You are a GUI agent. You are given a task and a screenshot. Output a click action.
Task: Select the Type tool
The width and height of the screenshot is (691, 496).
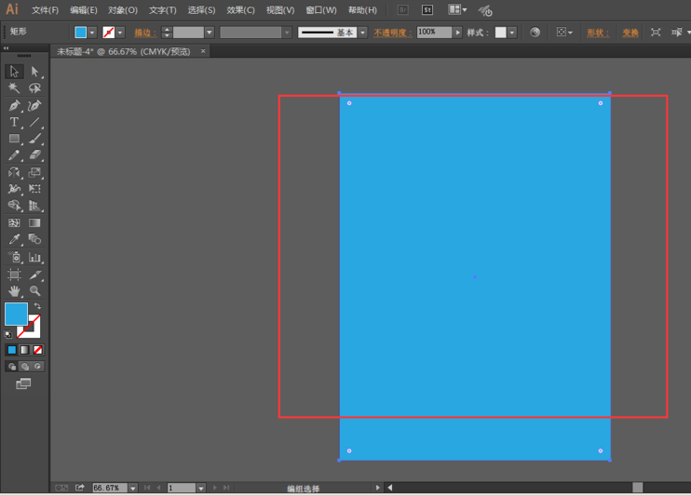tap(14, 122)
